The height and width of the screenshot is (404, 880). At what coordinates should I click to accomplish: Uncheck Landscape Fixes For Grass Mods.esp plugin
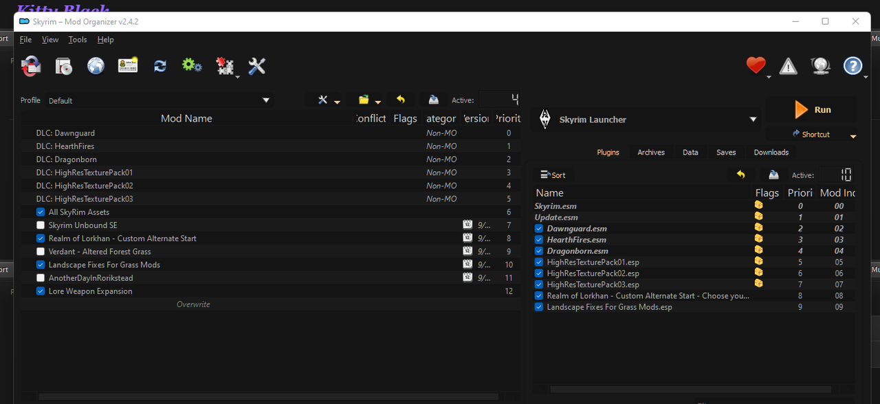tap(539, 307)
